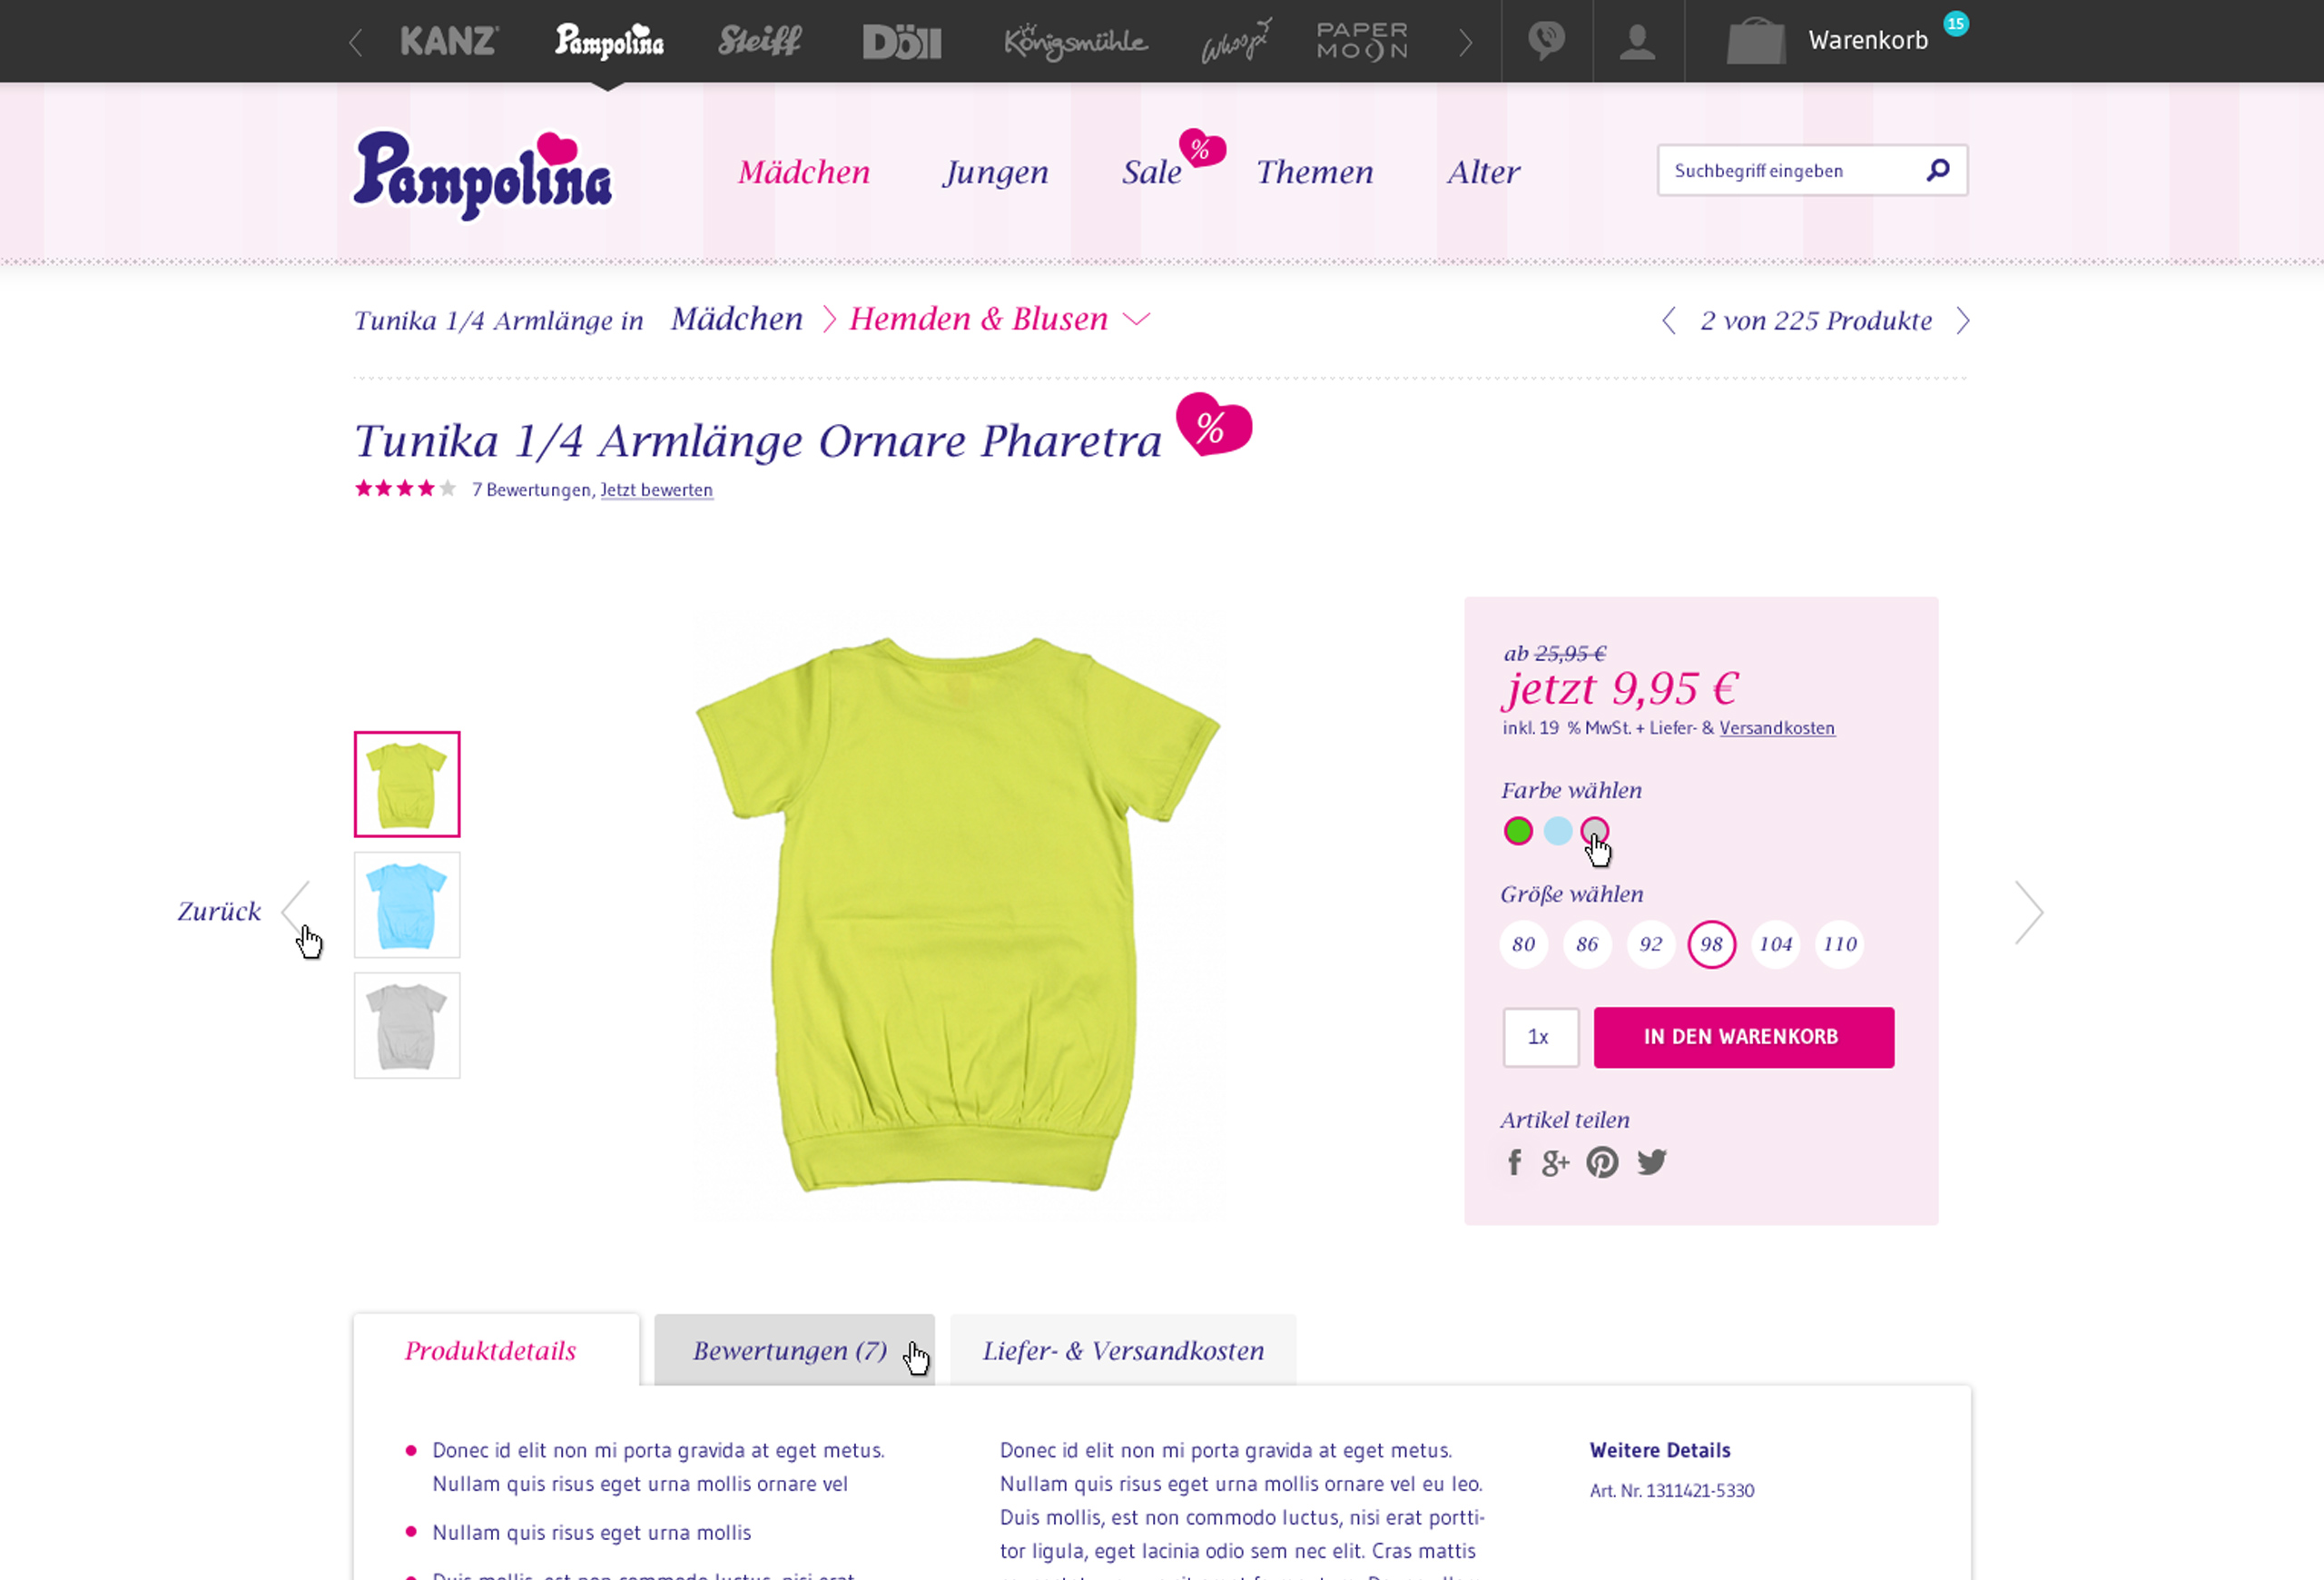The image size is (2324, 1580).
Task: Open the Warenkorb shopping bag icon
Action: point(1756,41)
